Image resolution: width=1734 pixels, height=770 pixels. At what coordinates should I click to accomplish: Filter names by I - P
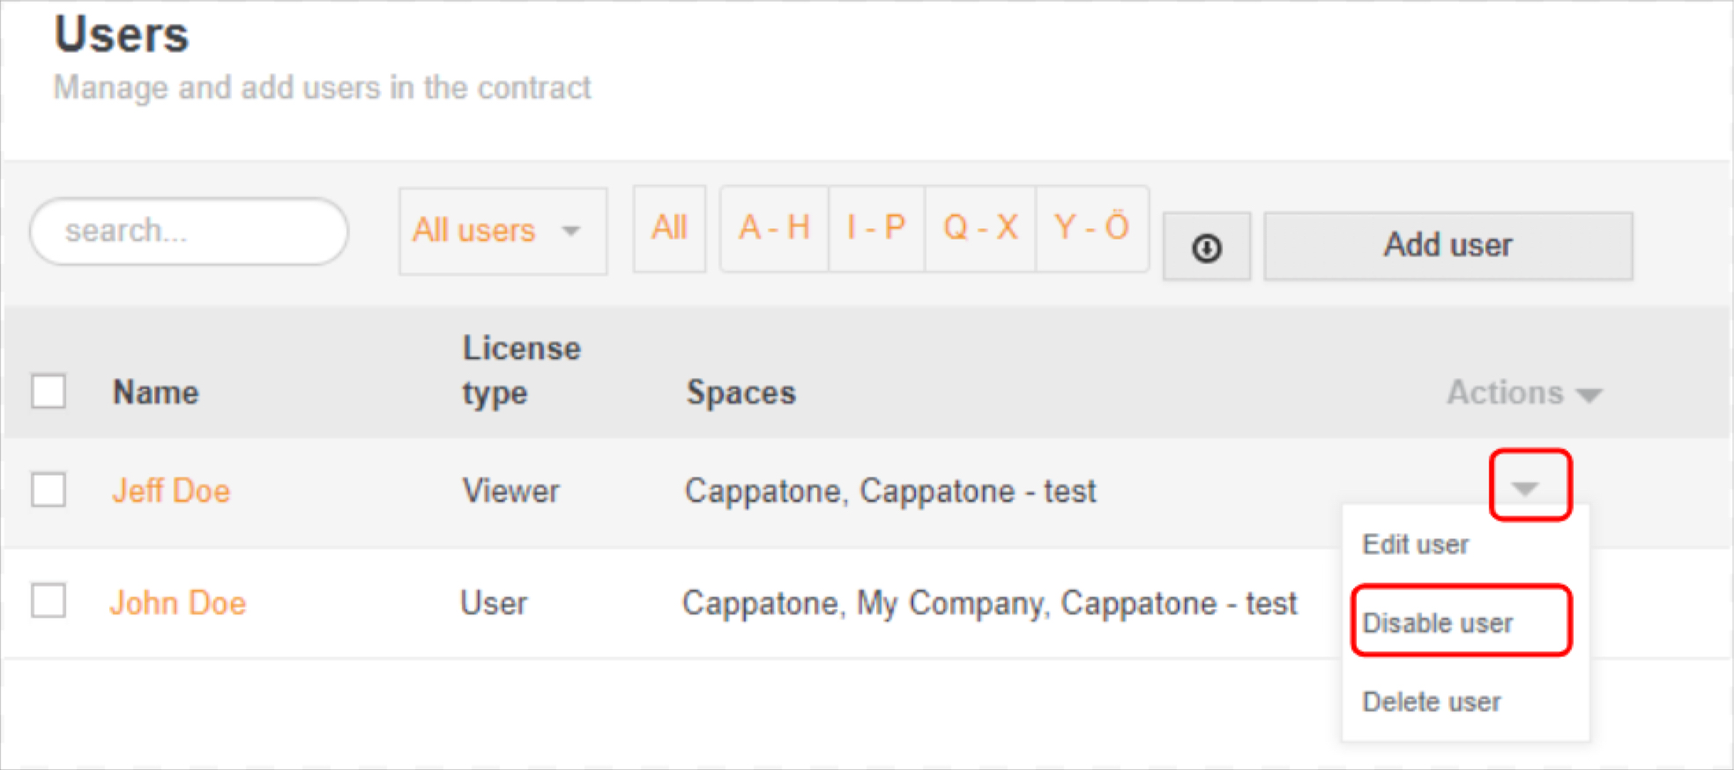coord(876,228)
